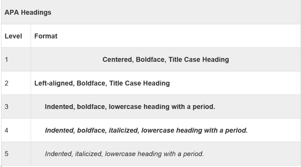Click the word "Indented," in the level 3 row
301x167 pixels.
(59, 107)
